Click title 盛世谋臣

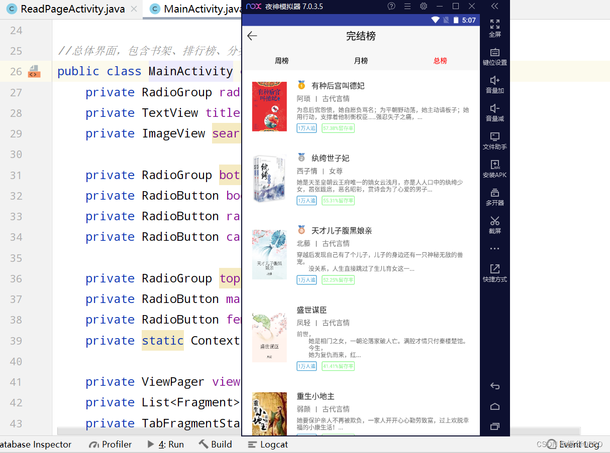(312, 310)
